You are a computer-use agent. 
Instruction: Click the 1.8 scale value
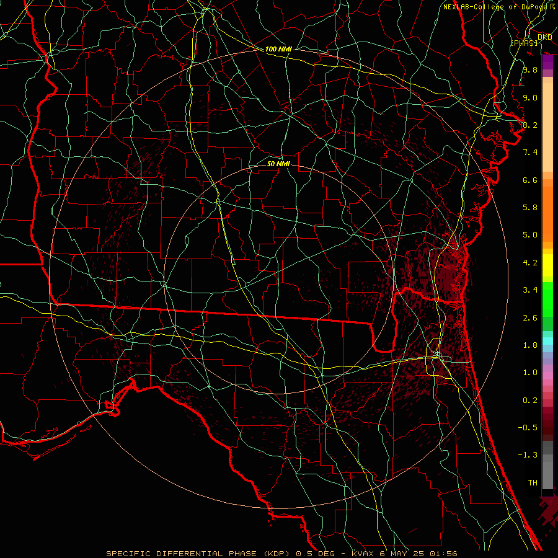click(530, 345)
